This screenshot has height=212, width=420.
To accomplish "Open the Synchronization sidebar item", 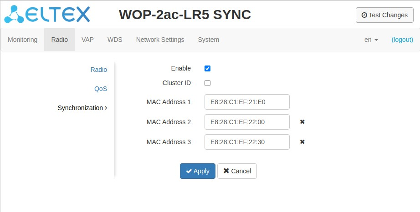I will click(x=82, y=108).
